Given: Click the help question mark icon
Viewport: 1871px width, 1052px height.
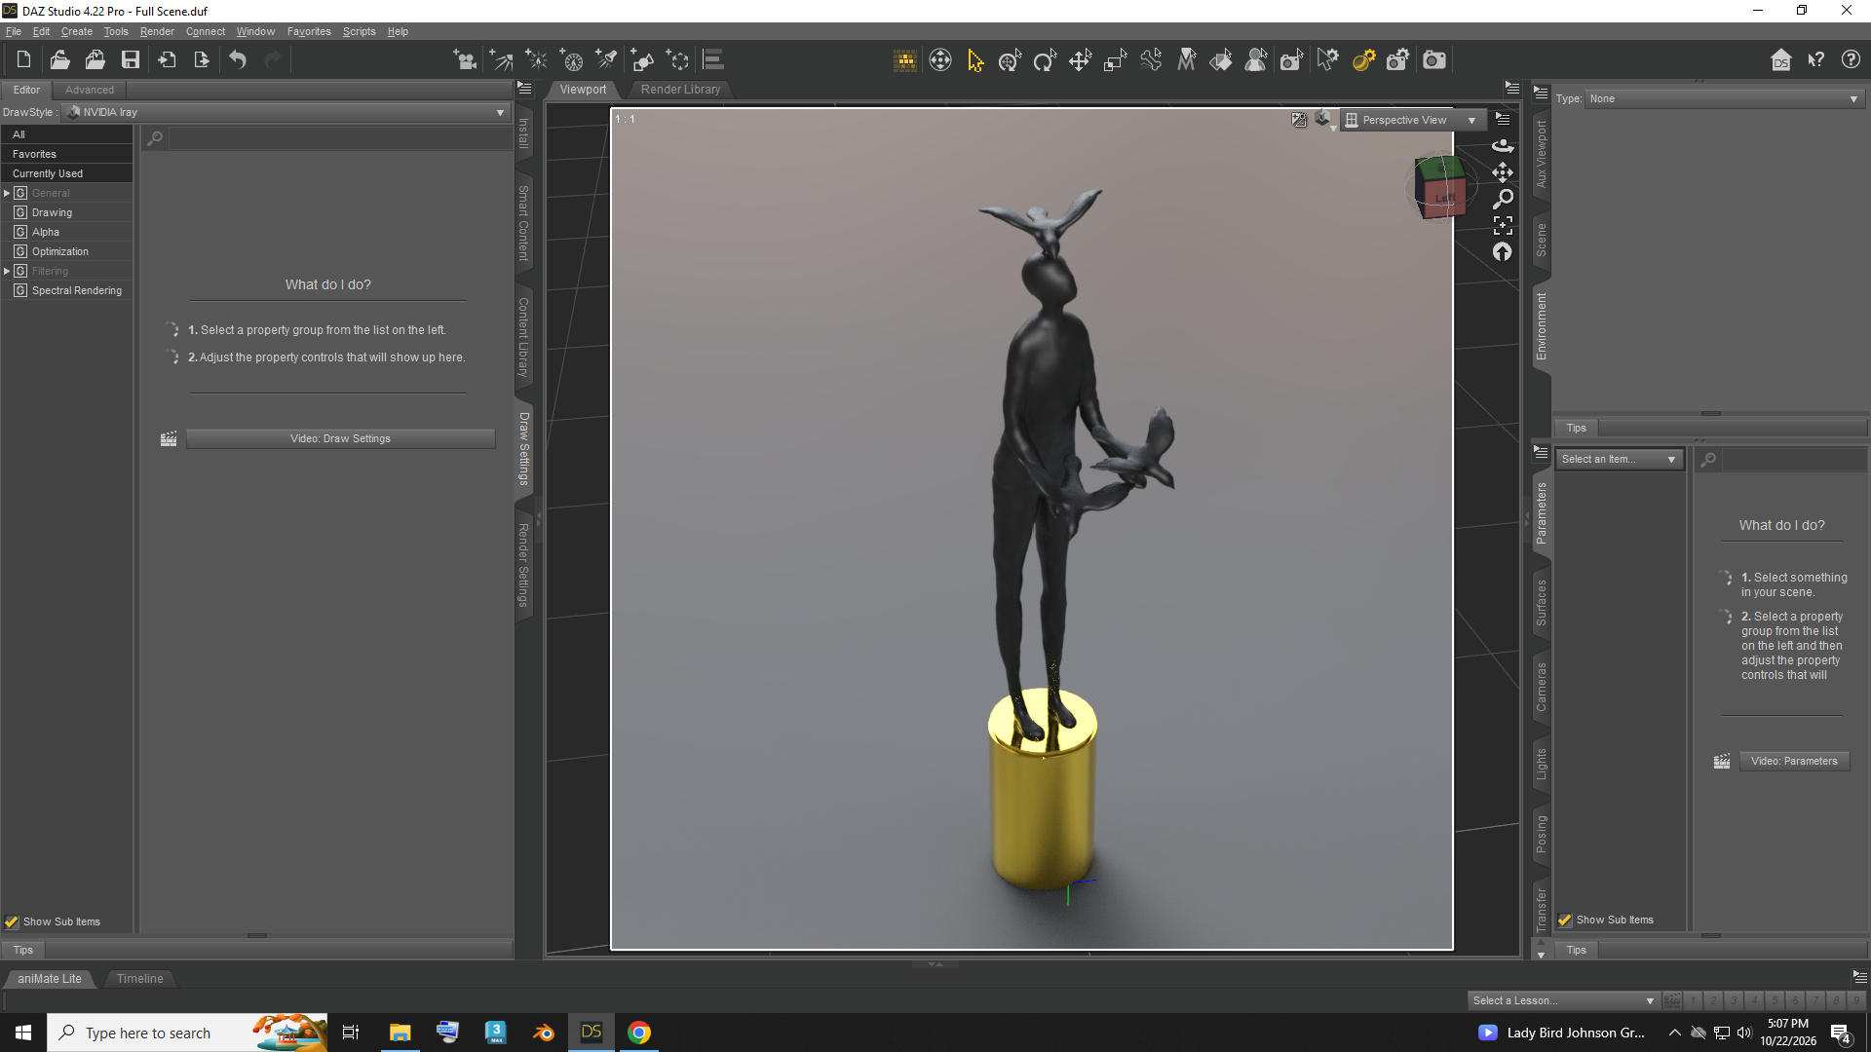Looking at the screenshot, I should (x=1851, y=60).
